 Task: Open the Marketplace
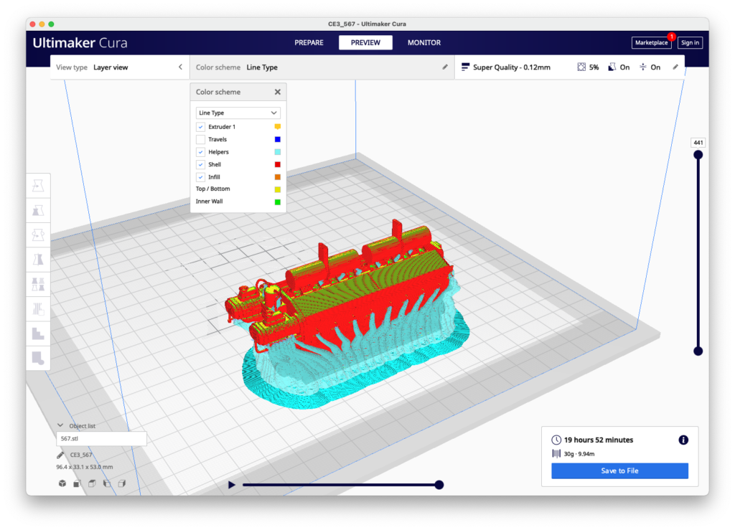tap(652, 42)
